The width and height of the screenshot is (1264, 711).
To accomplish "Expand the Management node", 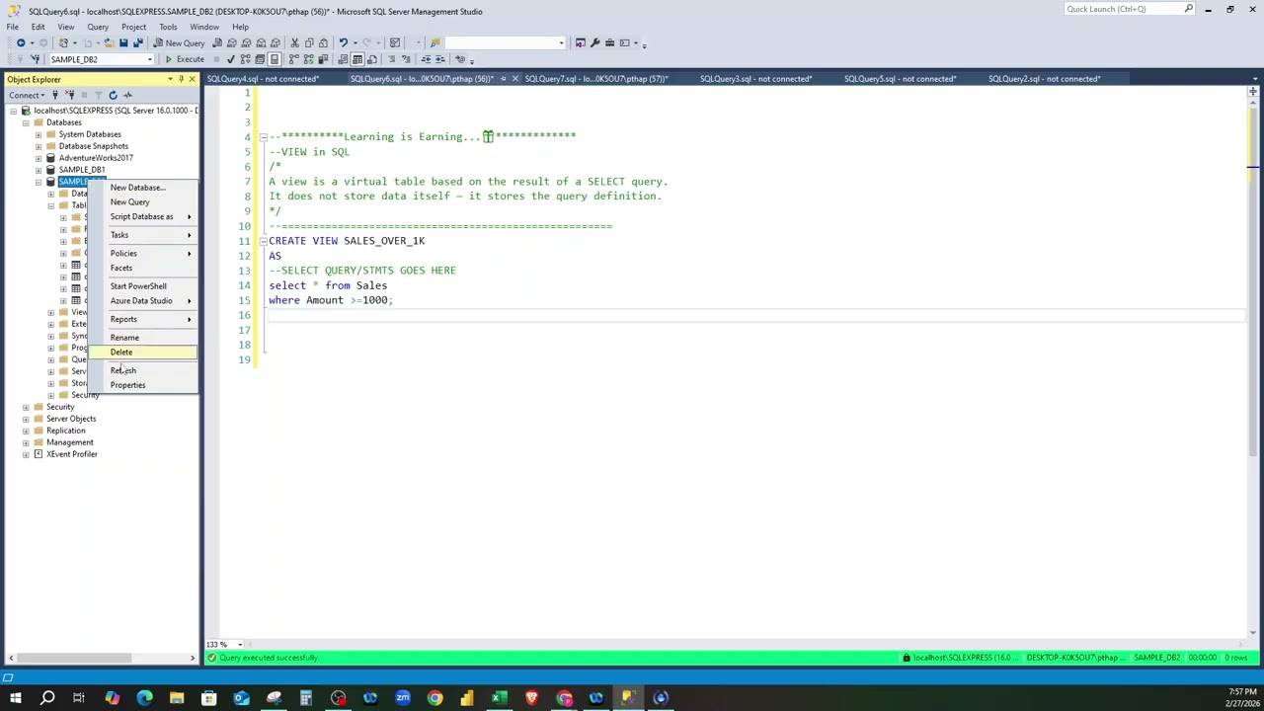I will 26,442.
